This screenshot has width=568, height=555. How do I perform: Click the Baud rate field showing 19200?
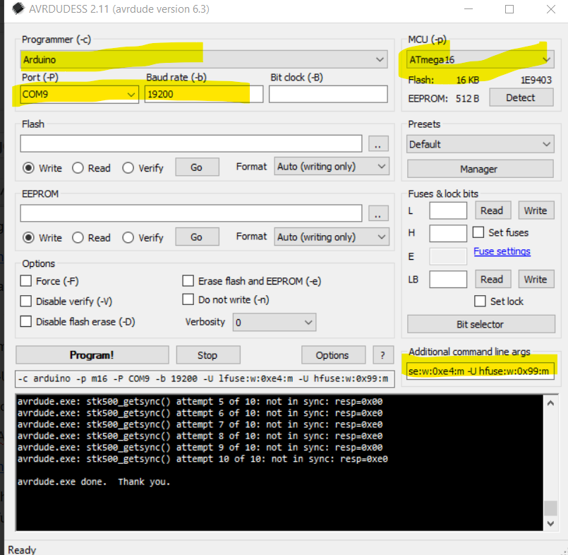(204, 94)
